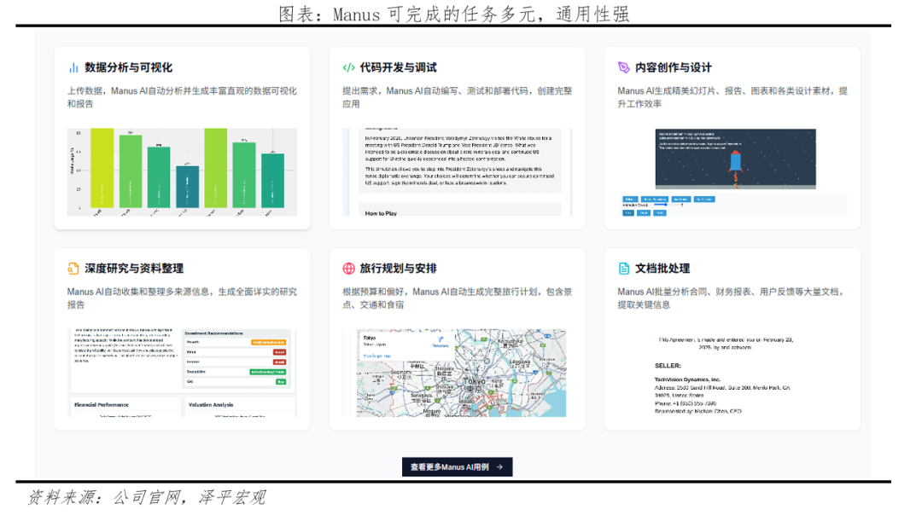922x521 pixels.
Task: Click the 查看更多Manus AI用例 button
Action: click(x=457, y=467)
